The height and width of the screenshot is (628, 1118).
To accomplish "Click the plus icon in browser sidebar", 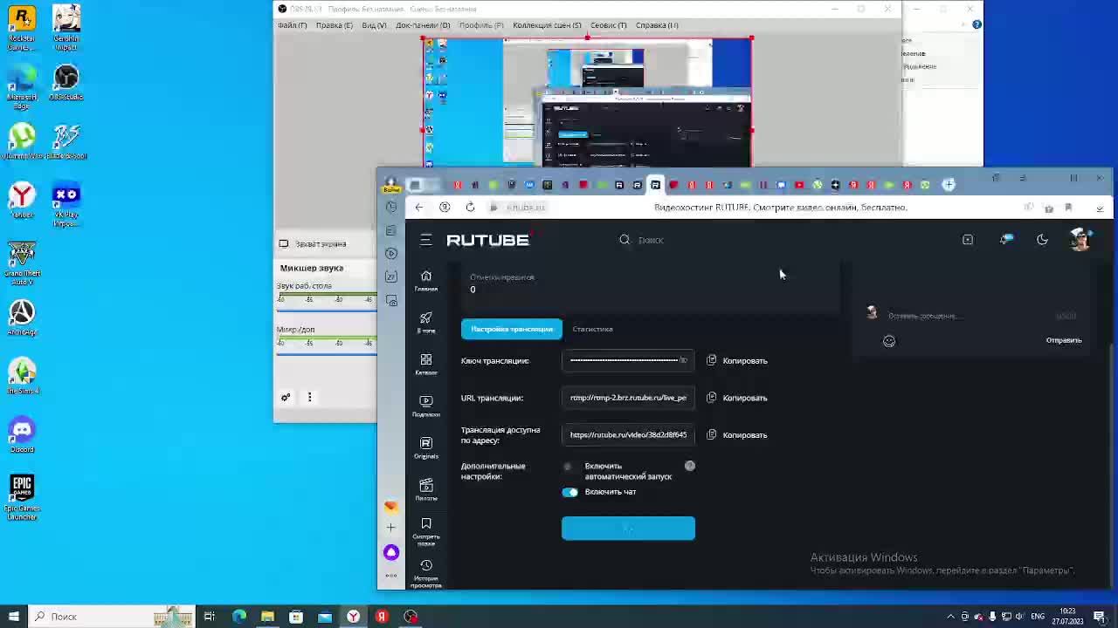I will point(391,527).
